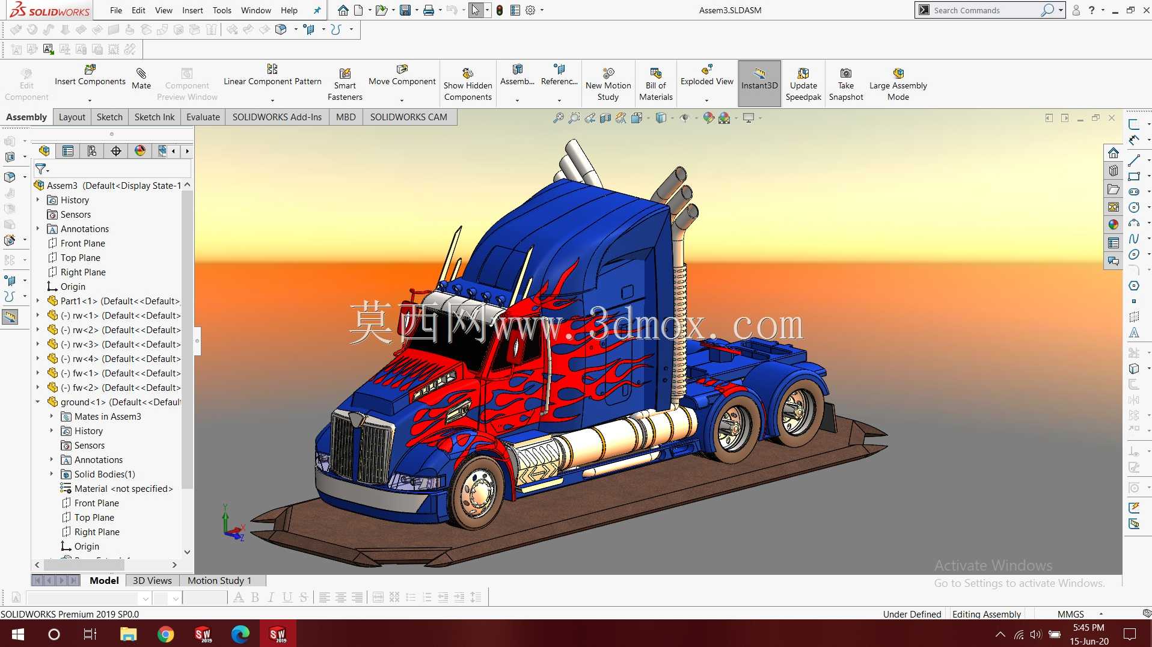Open the ConfigurationManager tab

coord(92,151)
